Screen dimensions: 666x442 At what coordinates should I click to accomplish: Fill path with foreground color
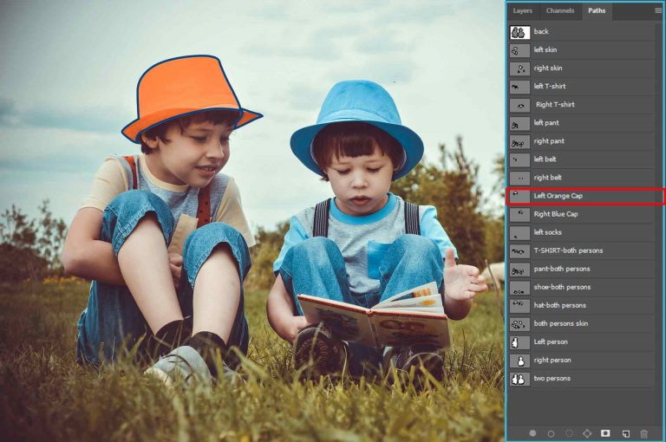(x=532, y=433)
